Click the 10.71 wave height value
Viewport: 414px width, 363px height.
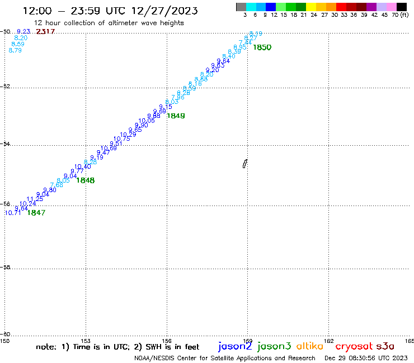[13, 213]
